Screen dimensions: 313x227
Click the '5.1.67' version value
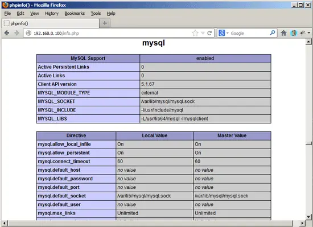coord(148,84)
